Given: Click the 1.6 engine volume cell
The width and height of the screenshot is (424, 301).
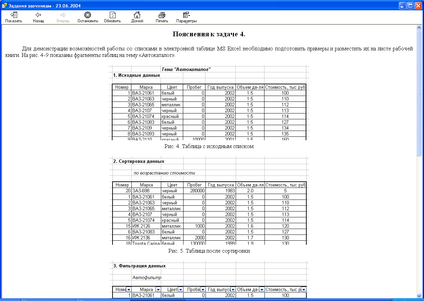Looking at the screenshot, I should [250, 226].
